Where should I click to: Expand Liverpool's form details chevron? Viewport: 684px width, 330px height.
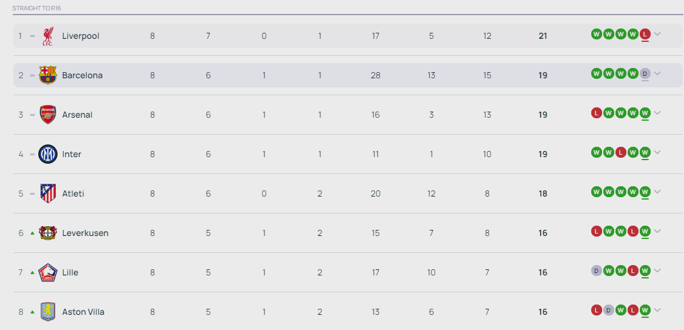pos(657,34)
